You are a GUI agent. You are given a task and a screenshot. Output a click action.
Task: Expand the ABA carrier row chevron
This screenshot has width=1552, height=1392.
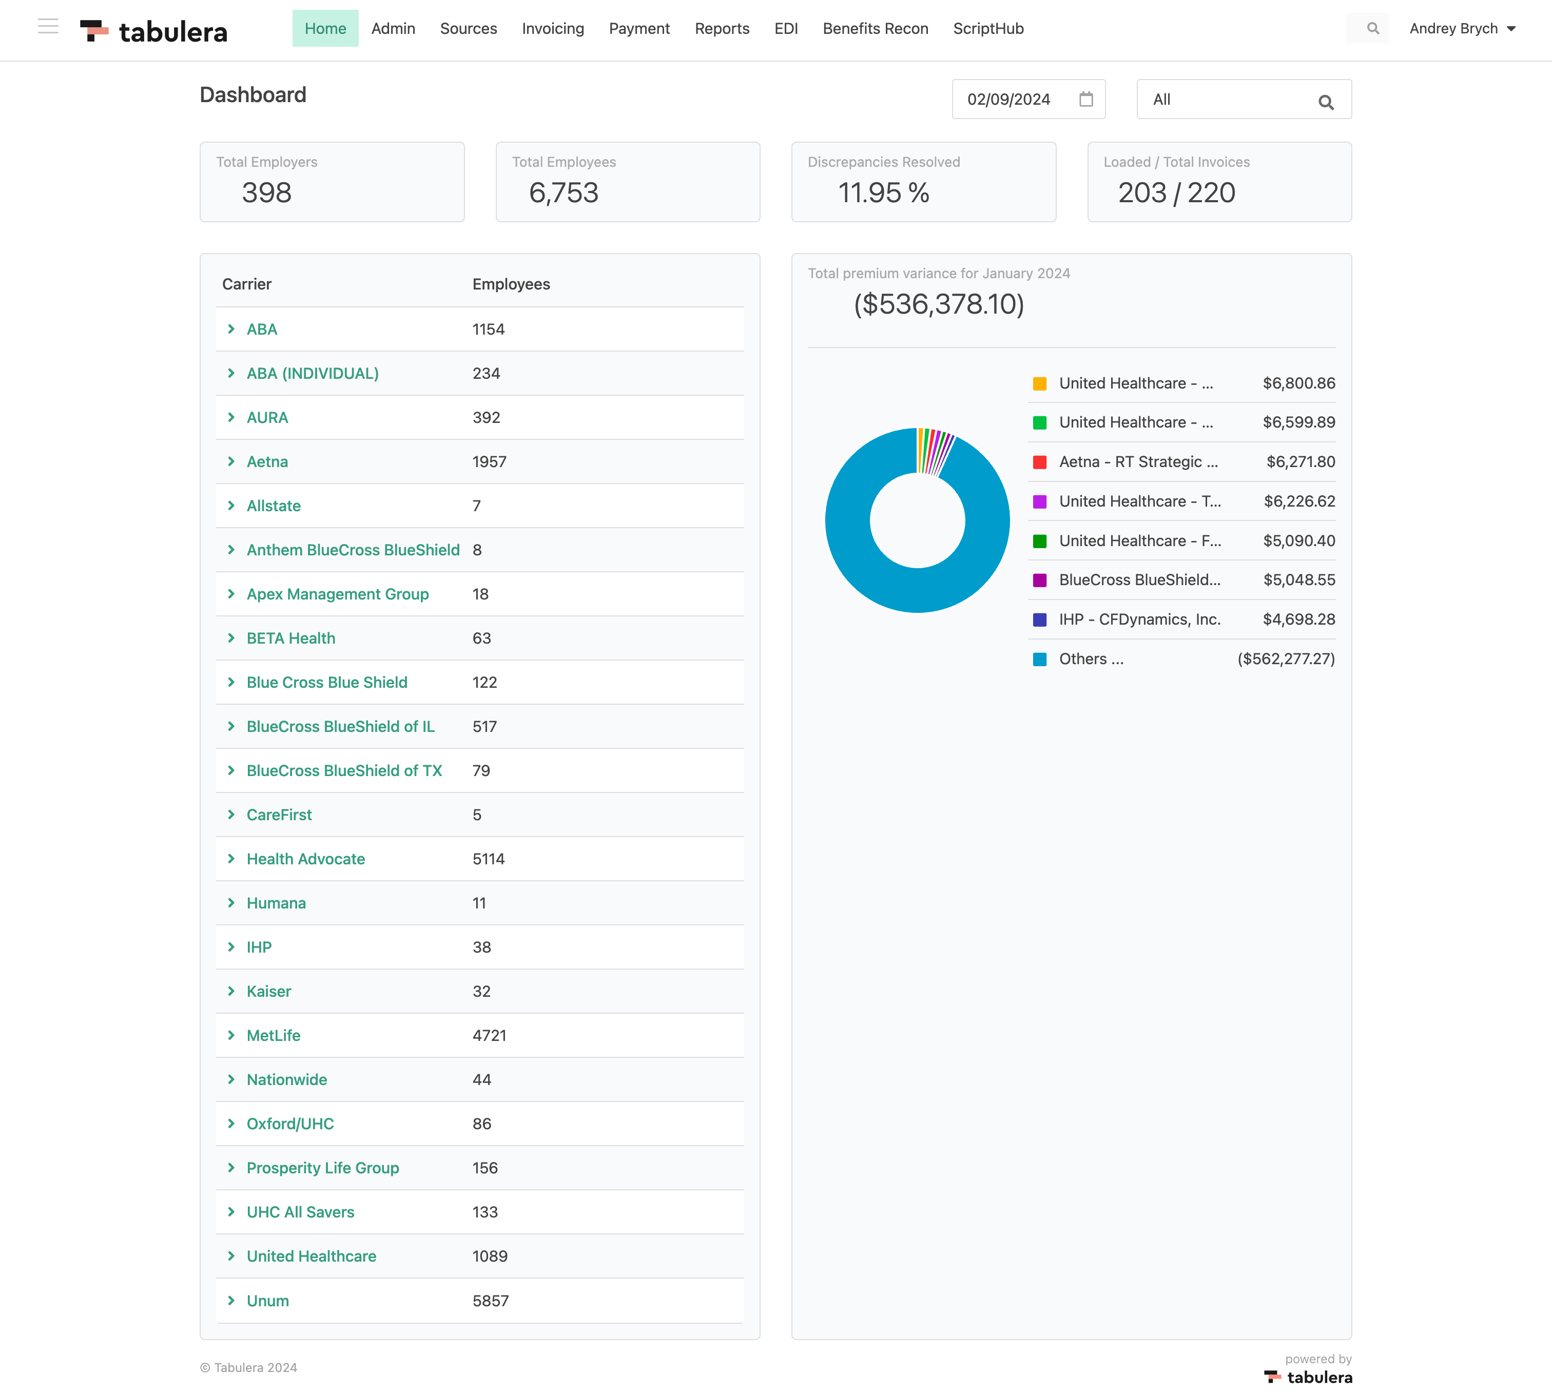coord(231,329)
